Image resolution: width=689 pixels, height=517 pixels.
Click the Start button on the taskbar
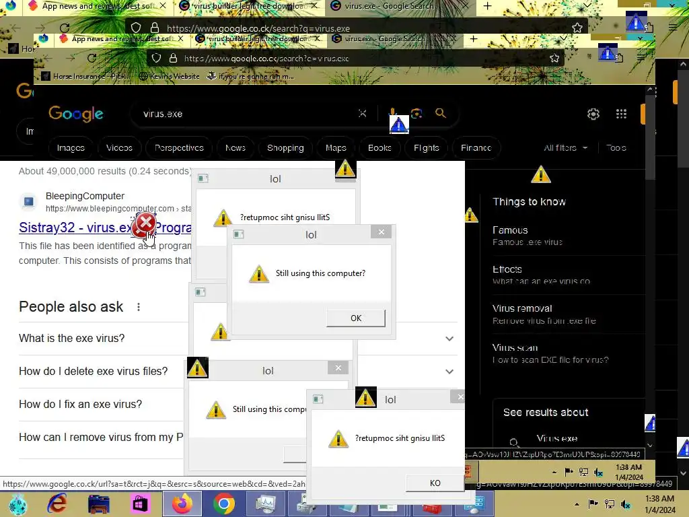17,504
